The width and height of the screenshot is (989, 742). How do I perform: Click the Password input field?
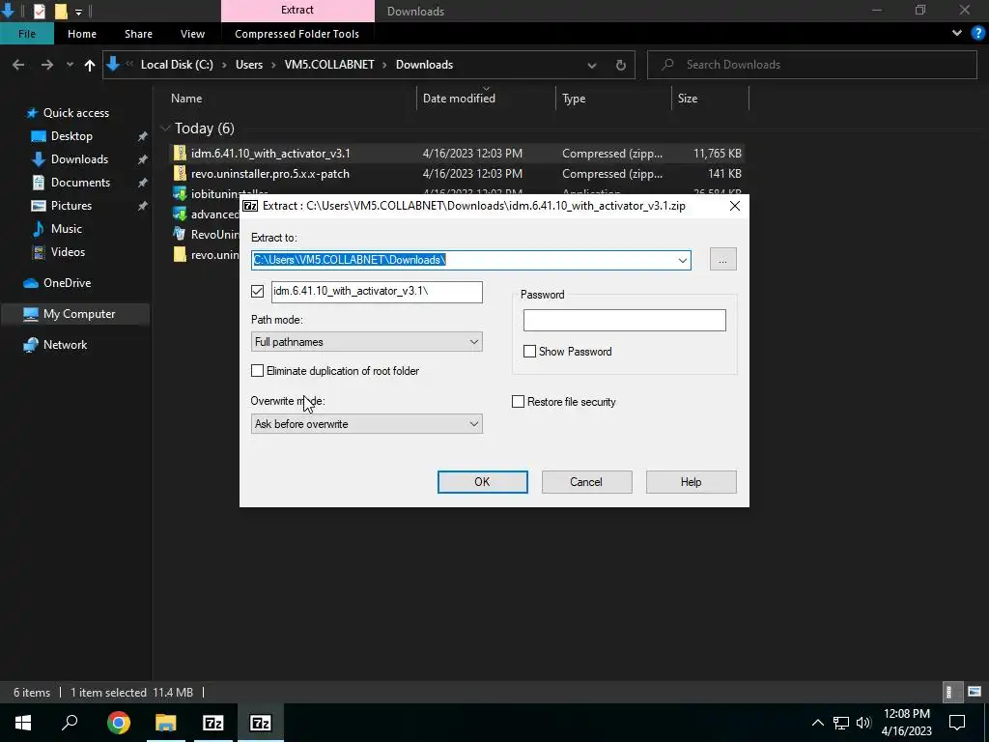tap(625, 320)
